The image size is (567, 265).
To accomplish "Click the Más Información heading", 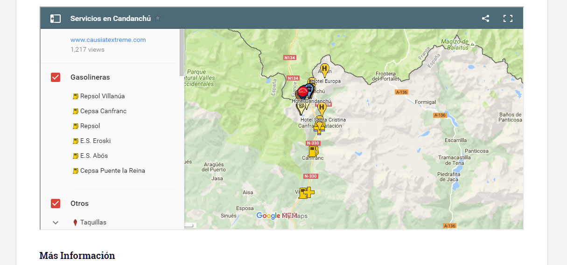I will (x=77, y=256).
